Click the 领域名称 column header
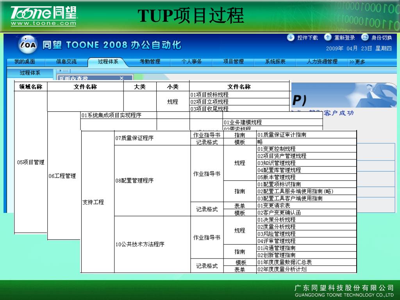The image size is (400, 300). [x=30, y=87]
